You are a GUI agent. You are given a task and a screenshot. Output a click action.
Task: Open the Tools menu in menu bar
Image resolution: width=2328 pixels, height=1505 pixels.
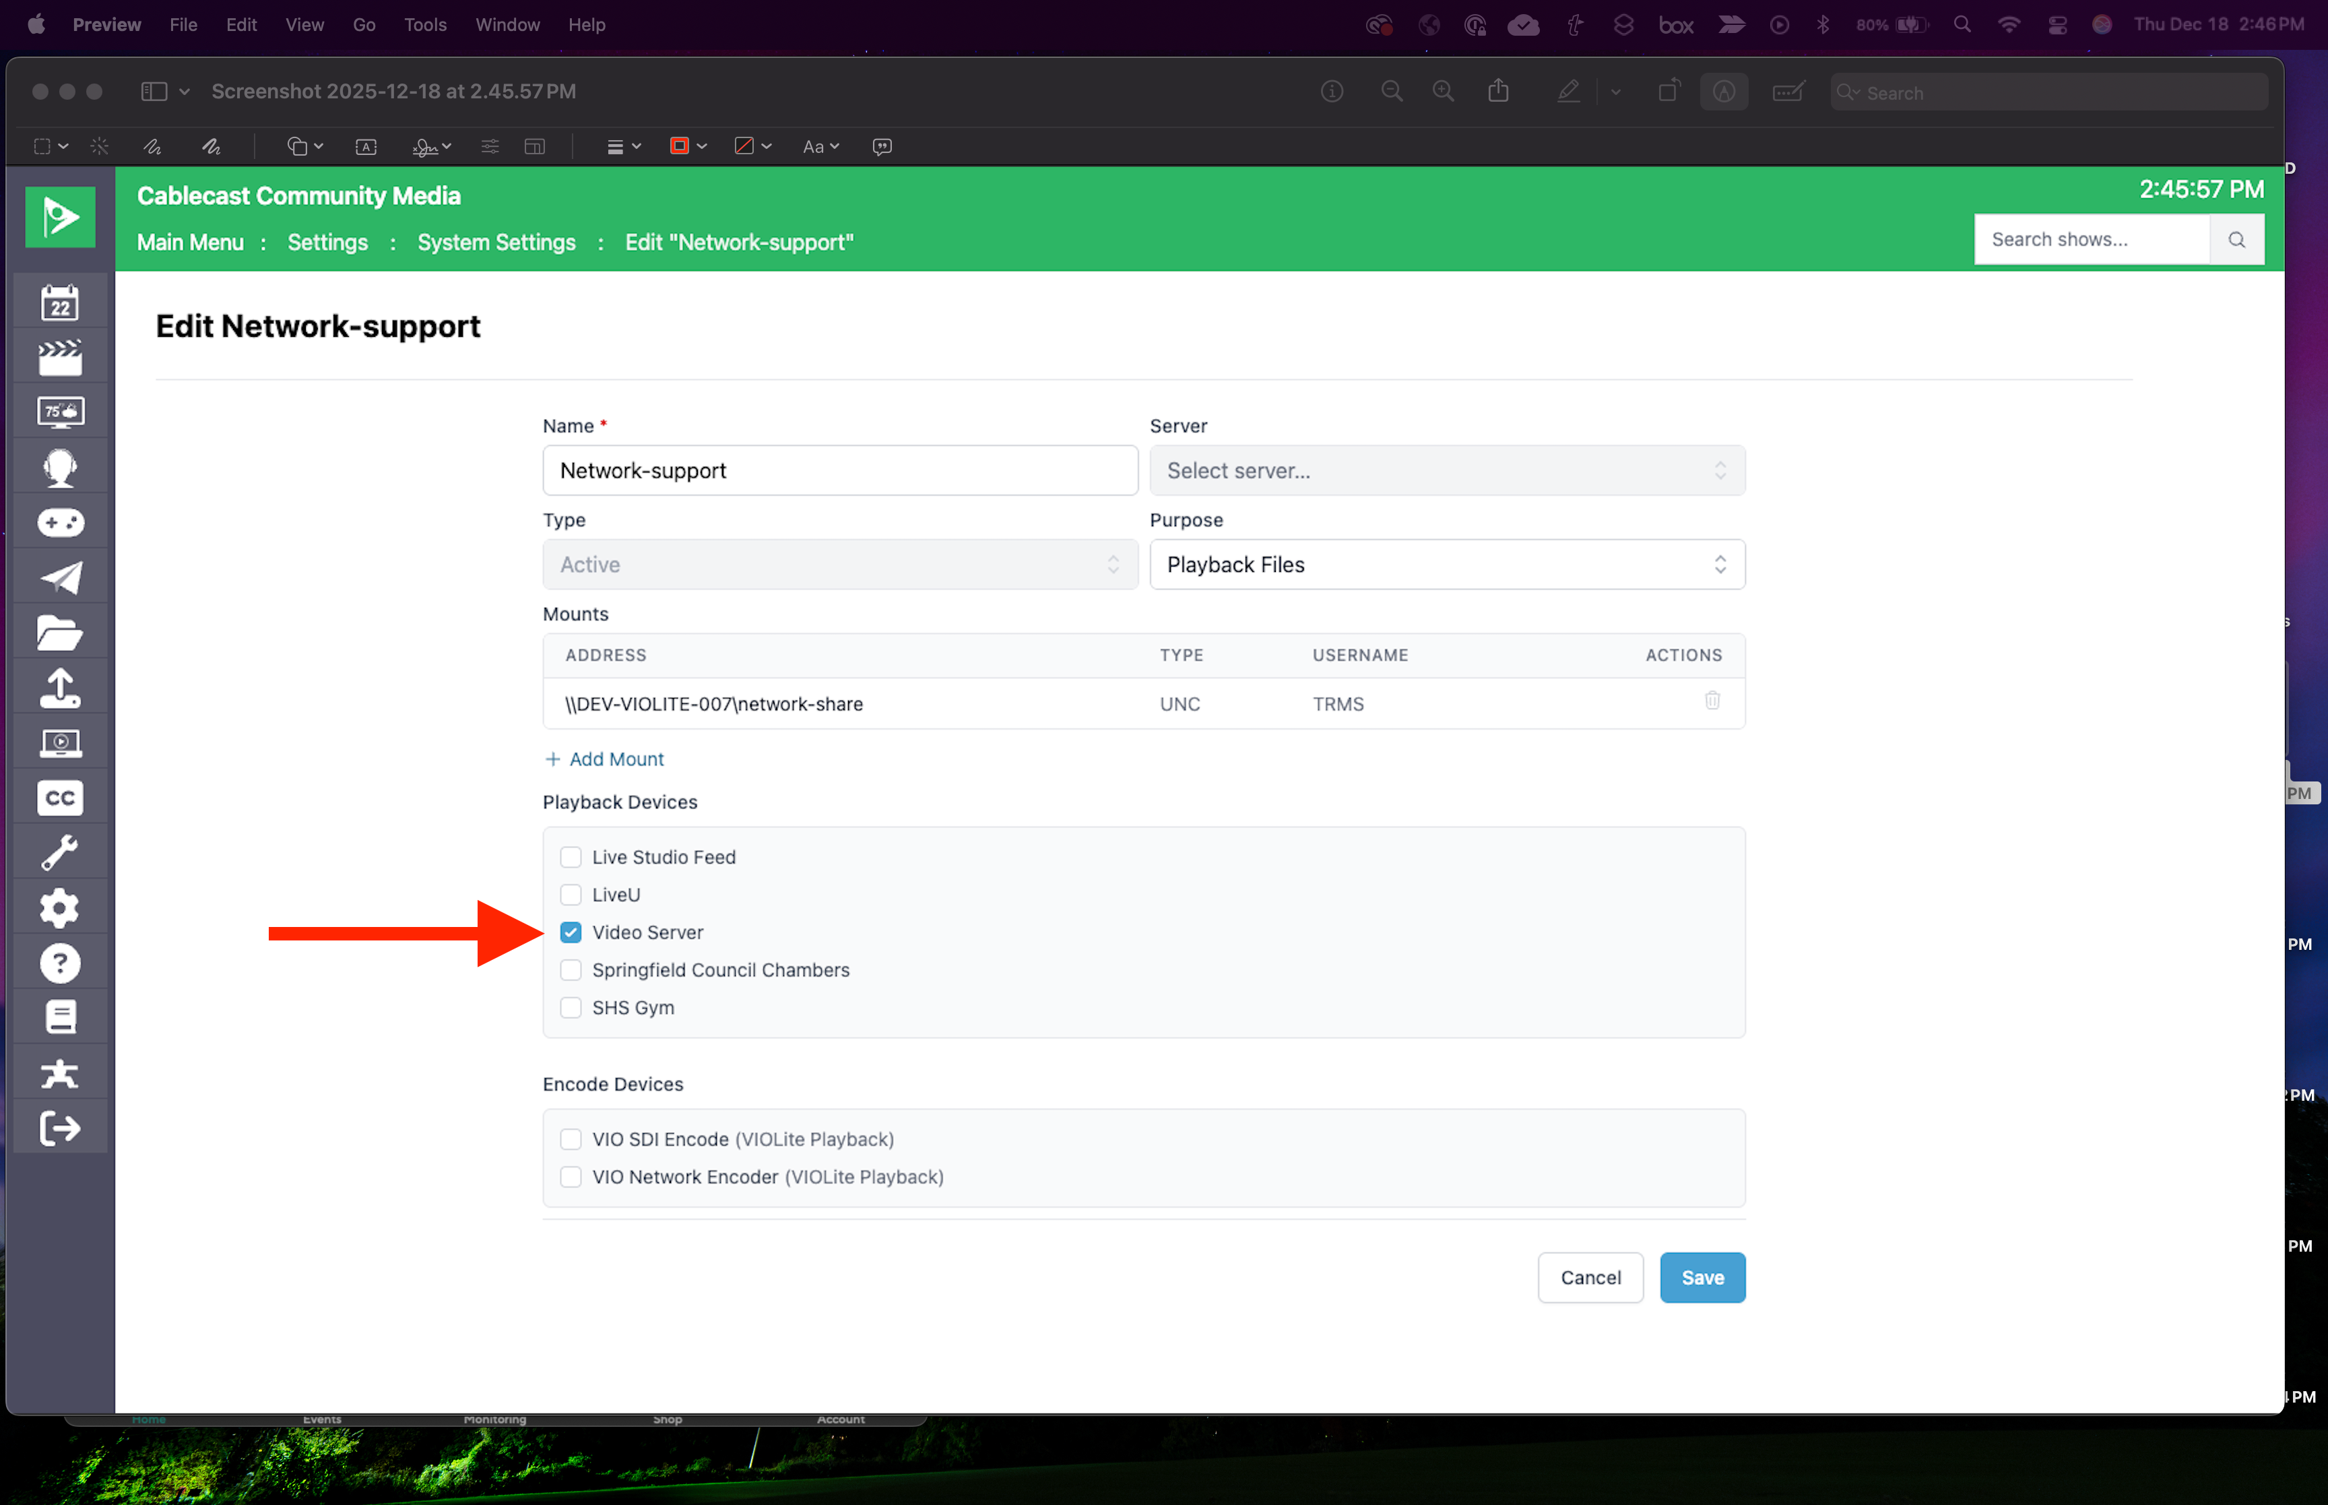(425, 24)
